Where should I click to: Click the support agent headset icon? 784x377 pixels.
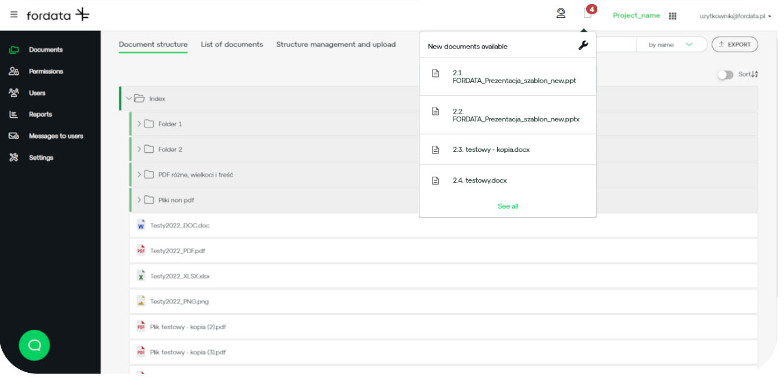(x=561, y=14)
